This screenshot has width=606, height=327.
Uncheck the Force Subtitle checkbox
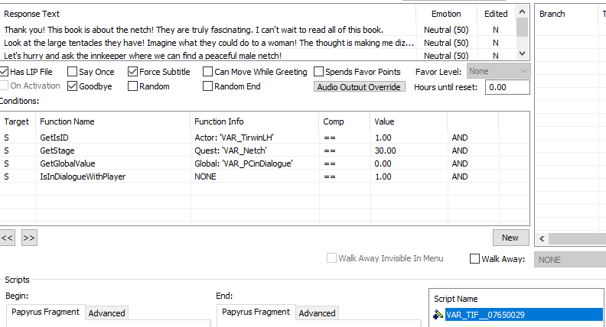(132, 71)
